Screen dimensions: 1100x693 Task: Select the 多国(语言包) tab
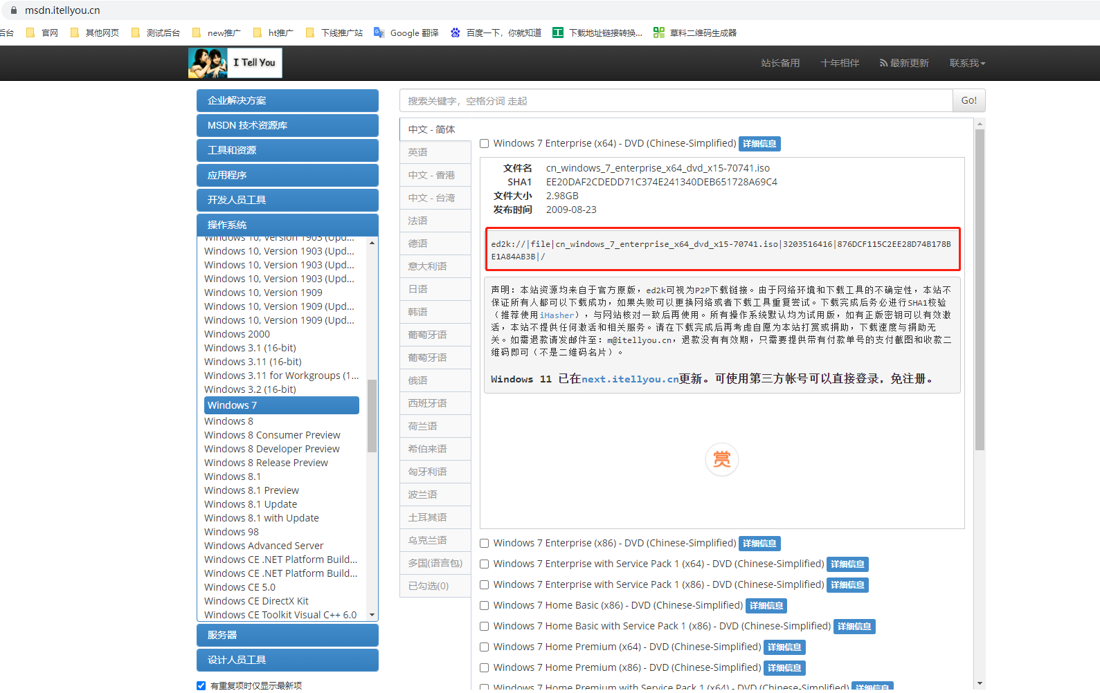pyautogui.click(x=435, y=563)
